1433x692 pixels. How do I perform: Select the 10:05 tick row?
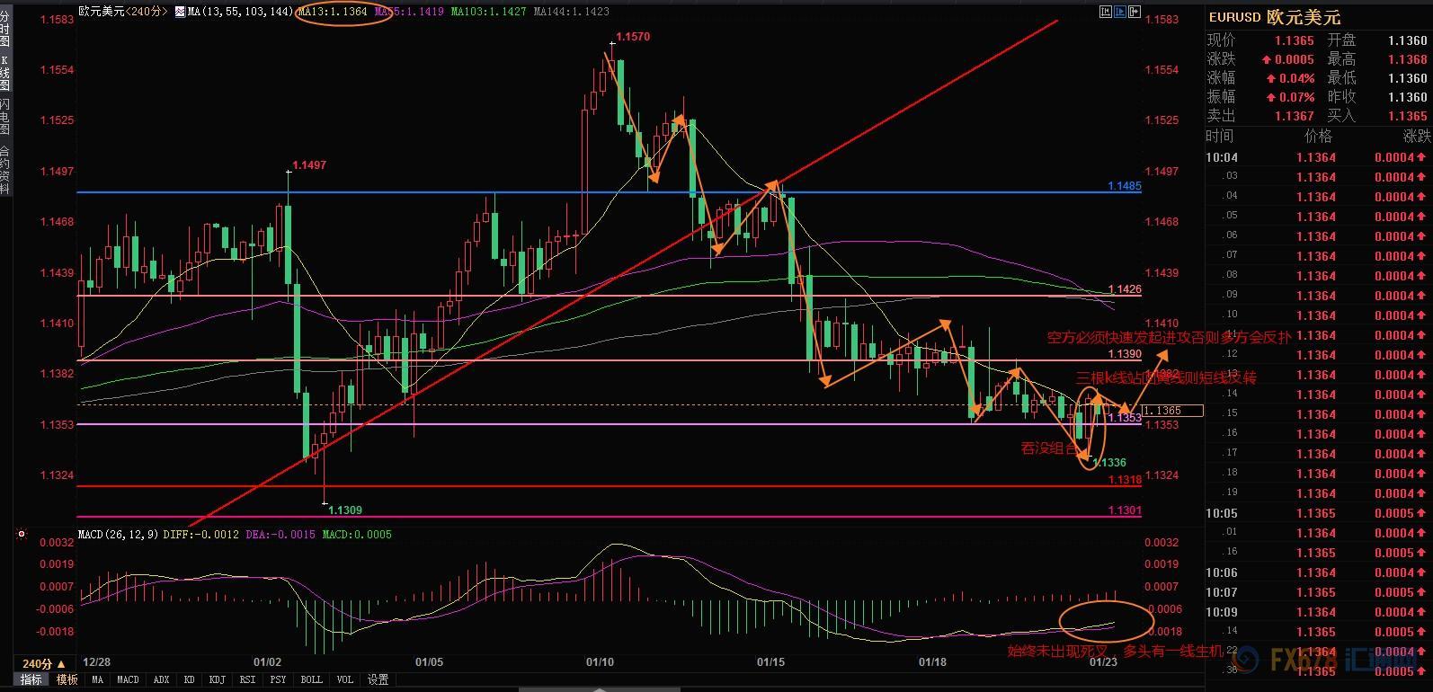click(x=1318, y=513)
